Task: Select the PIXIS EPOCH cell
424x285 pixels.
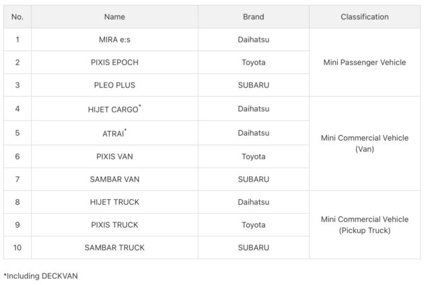Action: coord(114,63)
